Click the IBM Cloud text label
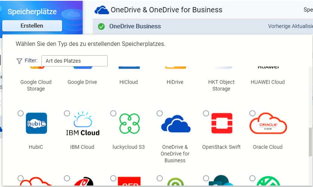The height and width of the screenshot is (187, 313). point(82,147)
